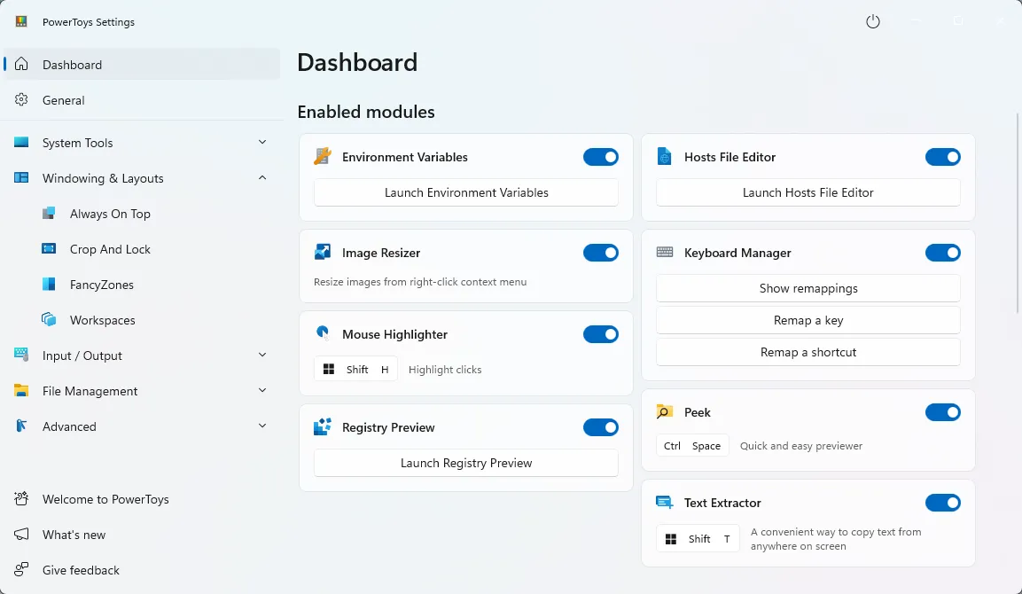Open the Dashboard page

click(72, 64)
